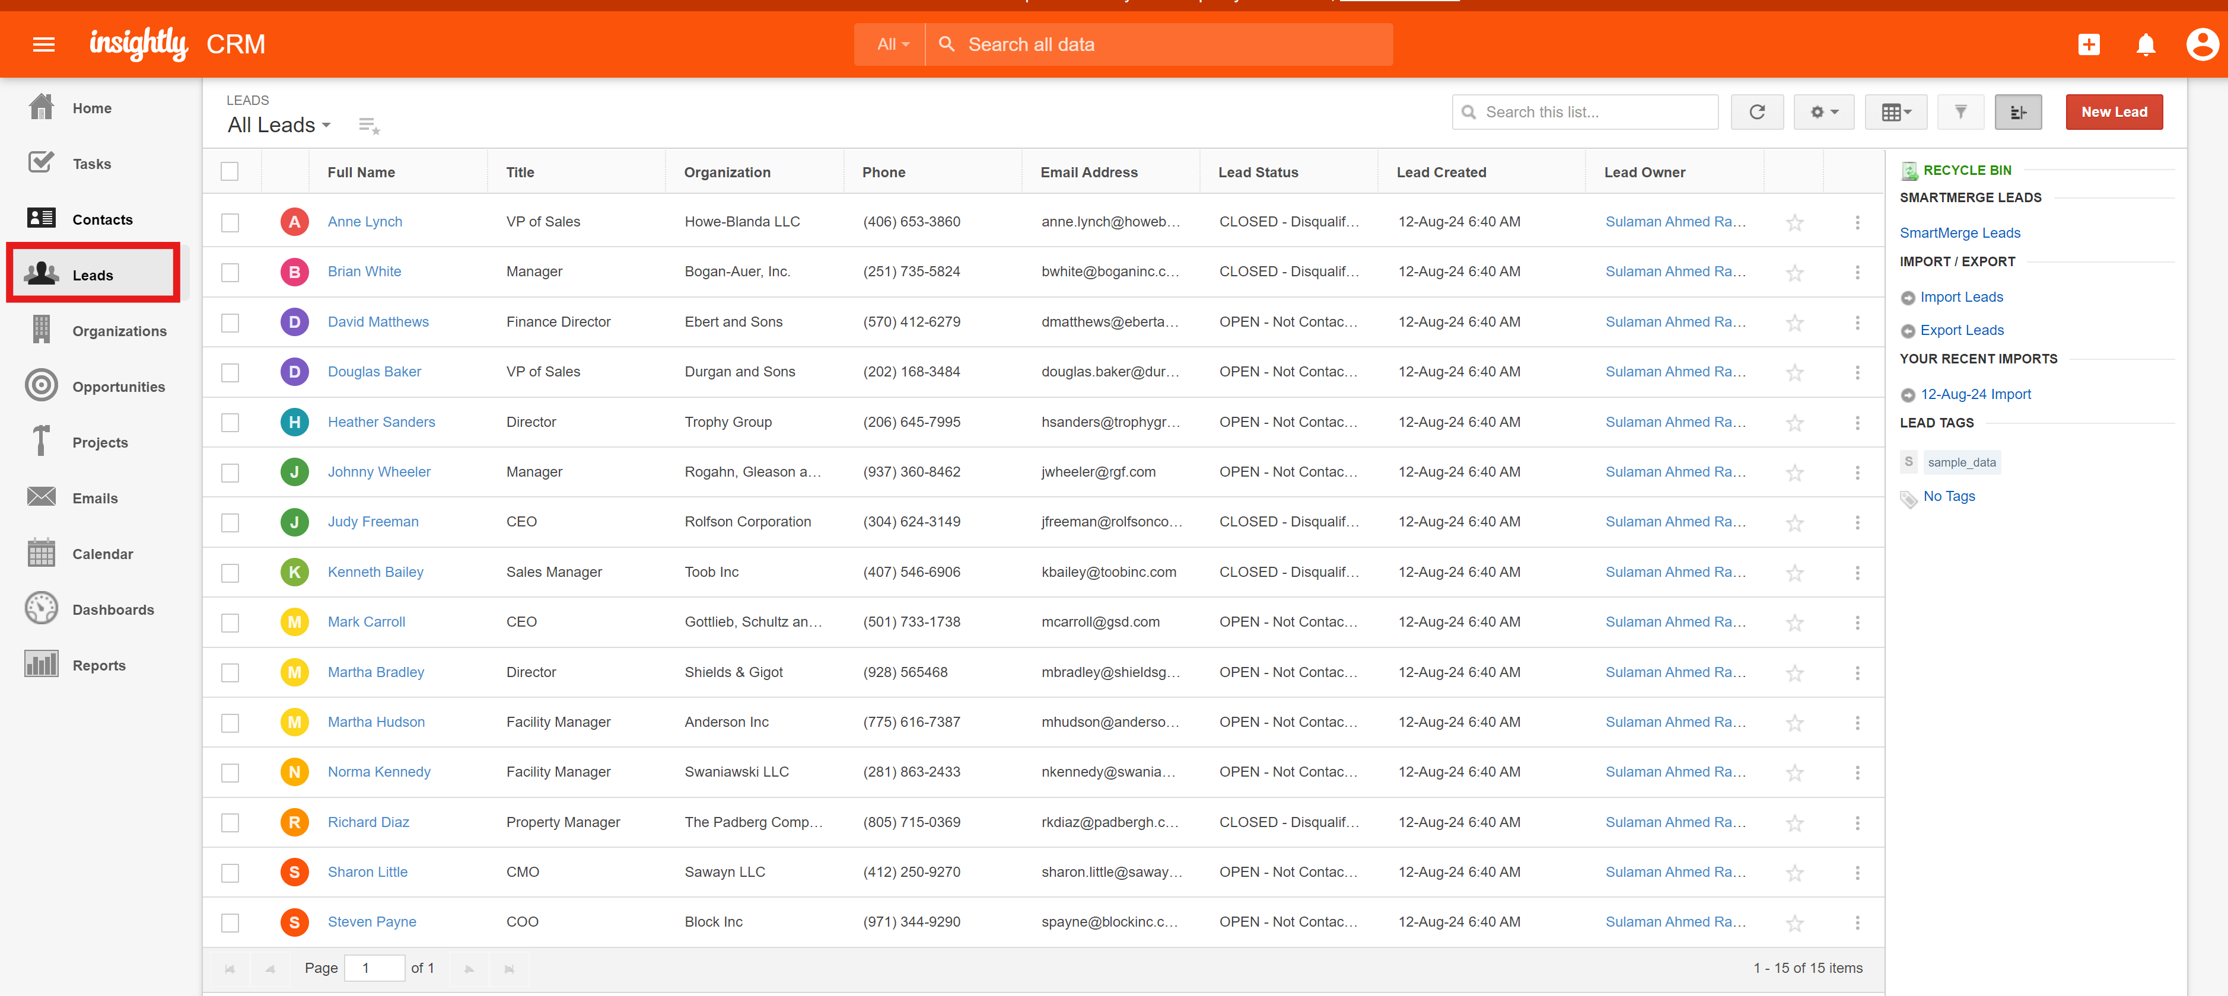This screenshot has height=996, width=2228.
Task: Click the notifications bell icon
Action: point(2145,44)
